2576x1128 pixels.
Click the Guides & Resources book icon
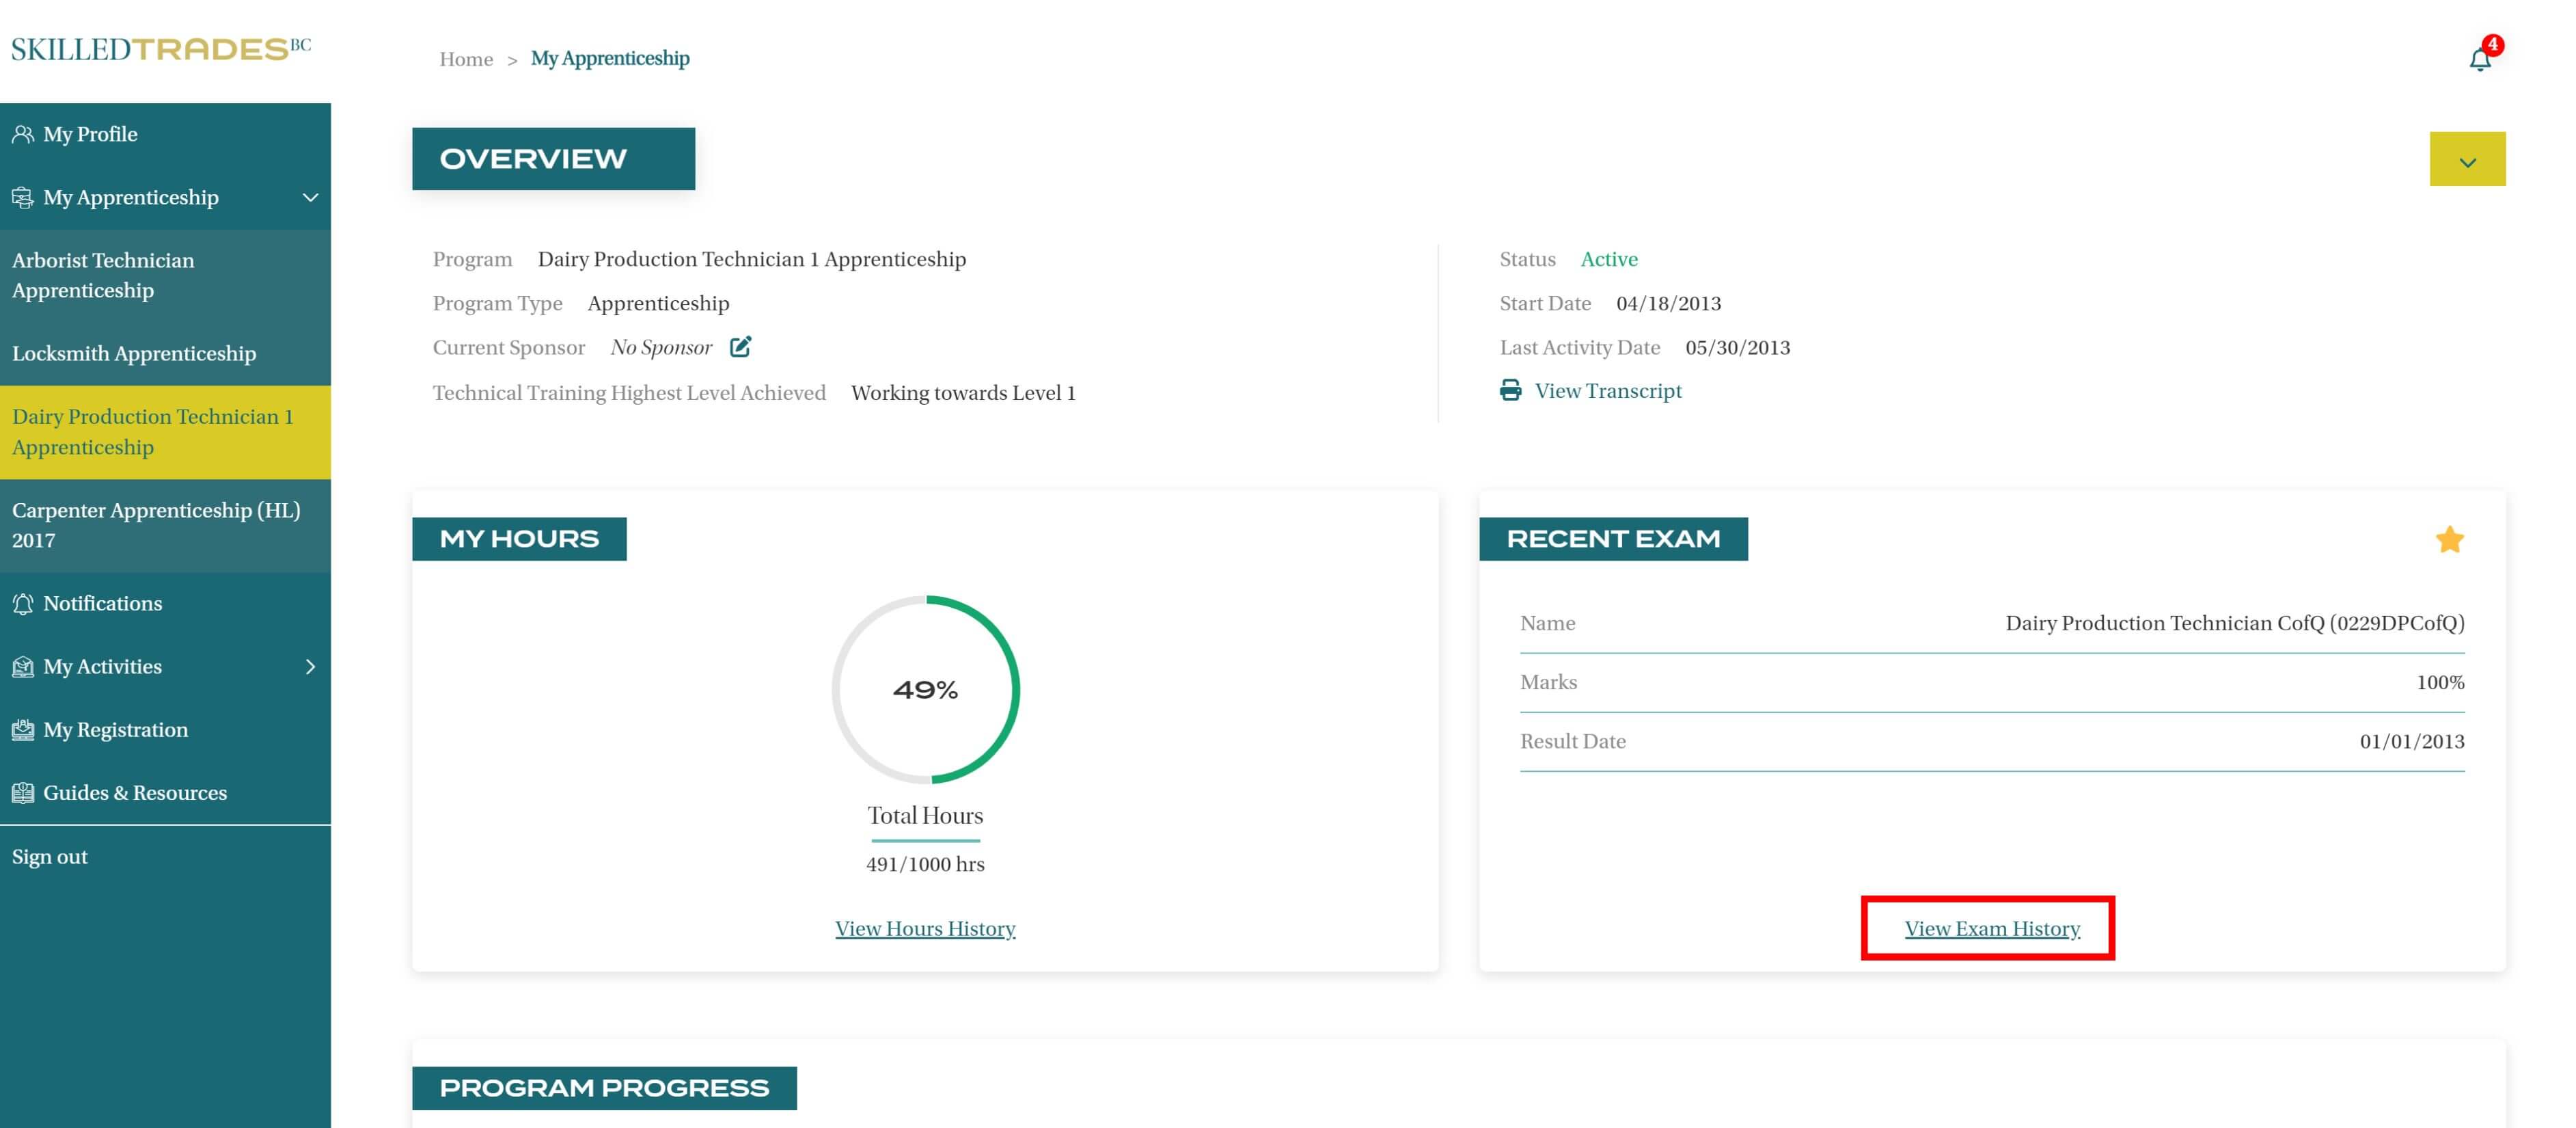(x=22, y=793)
